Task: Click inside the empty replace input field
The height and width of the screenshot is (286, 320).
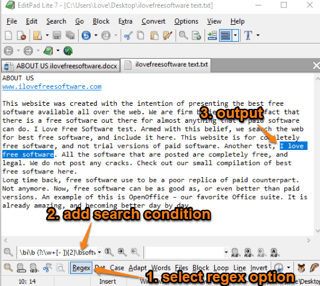Action: coord(184,252)
